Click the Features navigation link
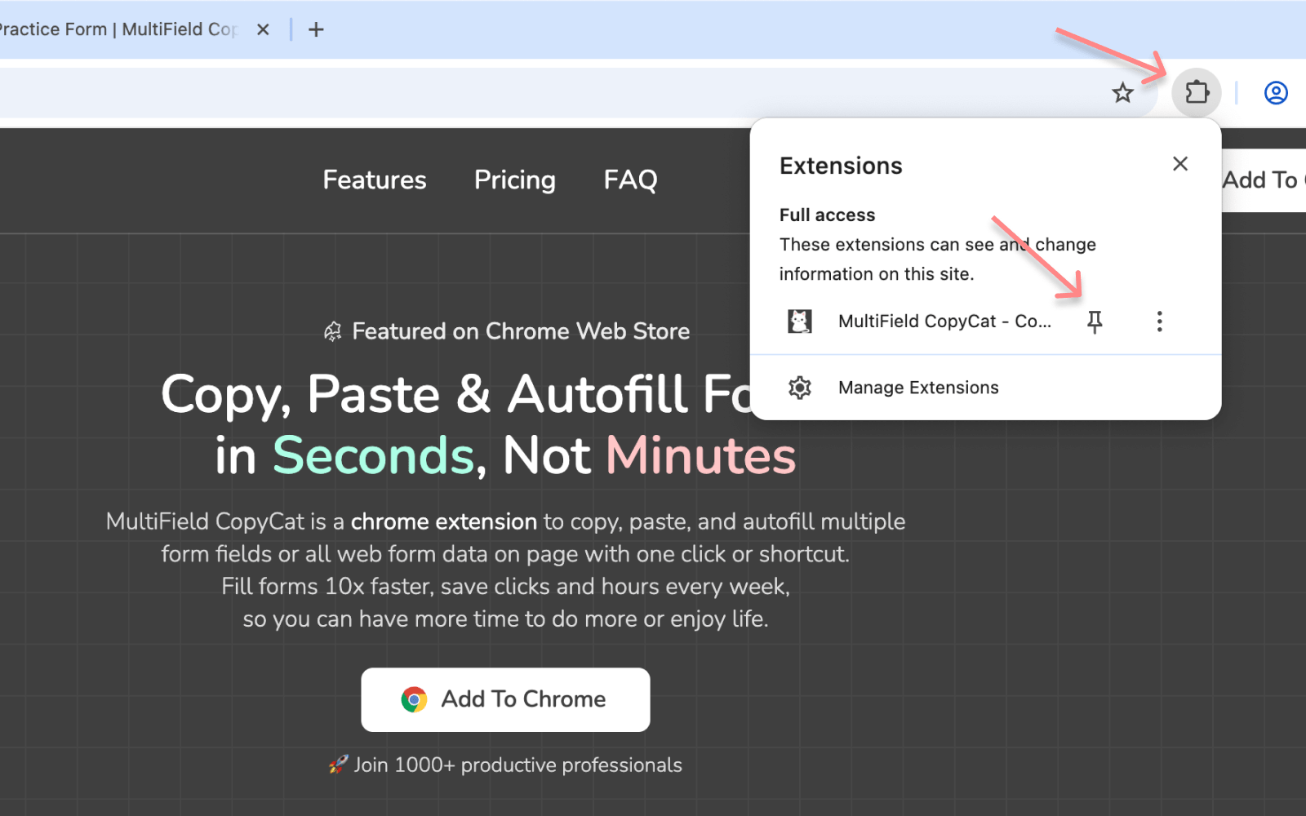 coord(374,180)
